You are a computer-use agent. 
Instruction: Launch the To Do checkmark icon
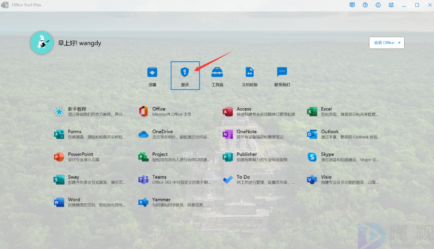point(228,180)
